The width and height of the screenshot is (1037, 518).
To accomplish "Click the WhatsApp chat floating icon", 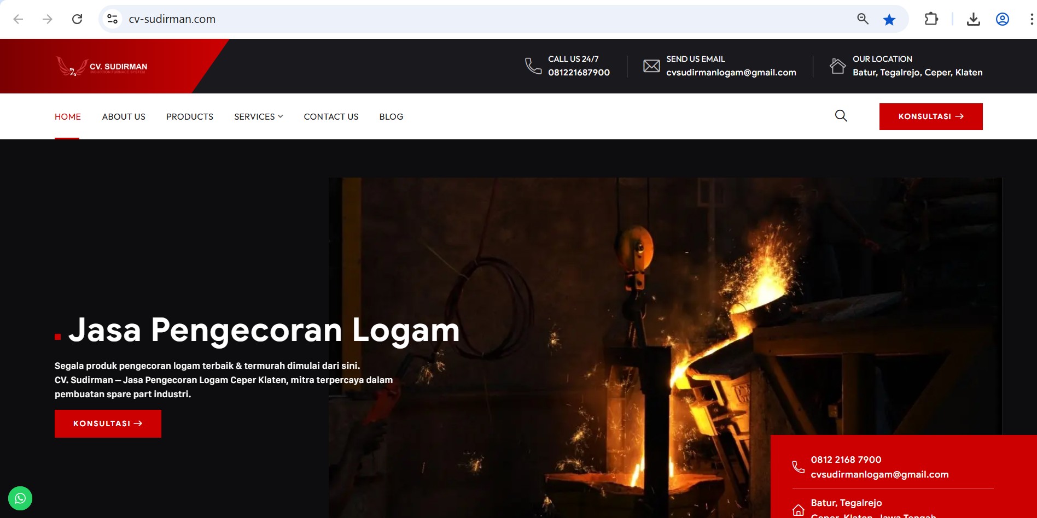I will (20, 498).
